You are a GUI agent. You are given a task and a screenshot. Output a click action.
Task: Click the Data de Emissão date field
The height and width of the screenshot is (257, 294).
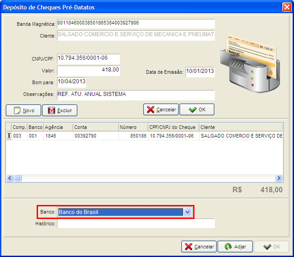click(x=199, y=72)
